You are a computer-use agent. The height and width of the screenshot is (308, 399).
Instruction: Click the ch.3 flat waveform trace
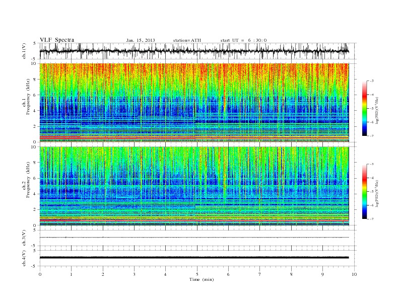coord(194,238)
